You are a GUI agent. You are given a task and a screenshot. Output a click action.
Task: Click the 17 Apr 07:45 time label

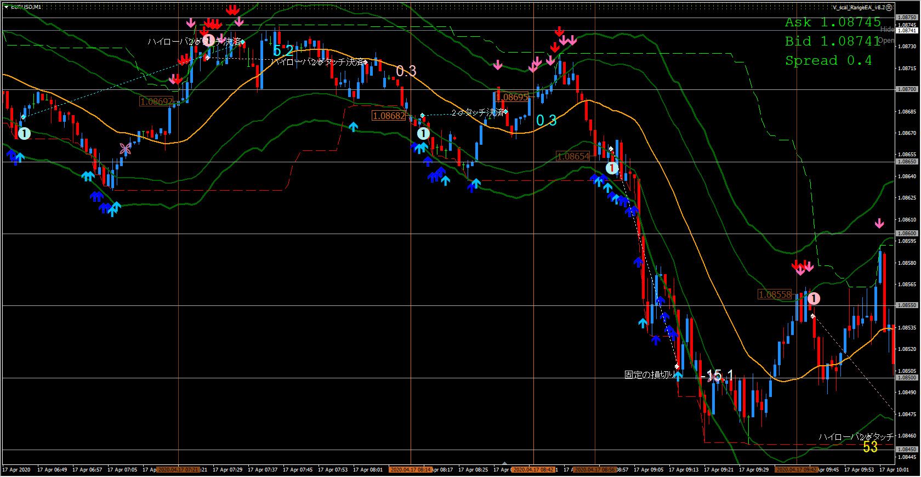298,470
